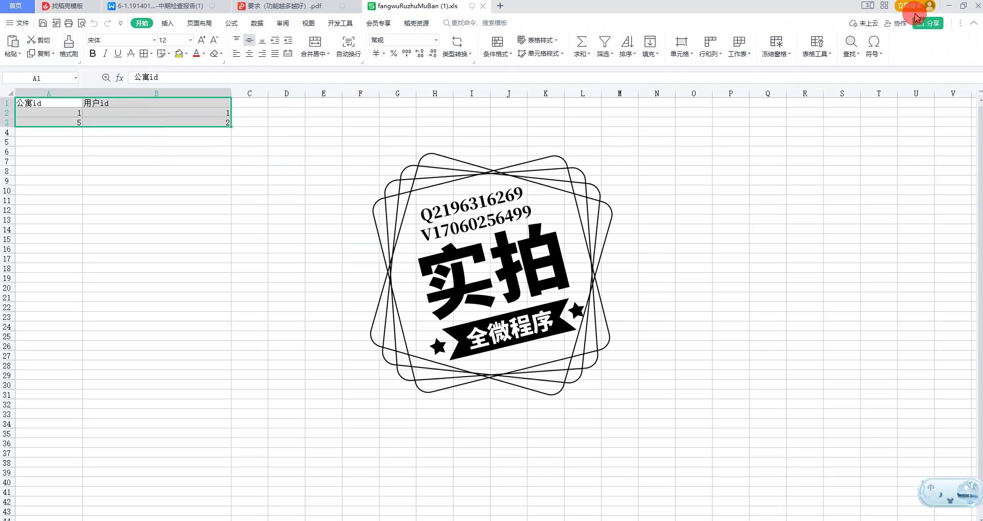Viewport: 983px width, 521px height.
Task: Save the workbook with the save icon
Action: point(43,23)
